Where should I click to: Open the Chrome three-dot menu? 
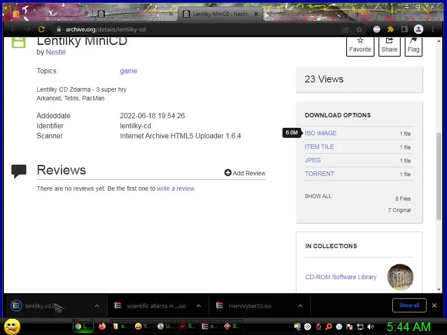[x=433, y=29]
